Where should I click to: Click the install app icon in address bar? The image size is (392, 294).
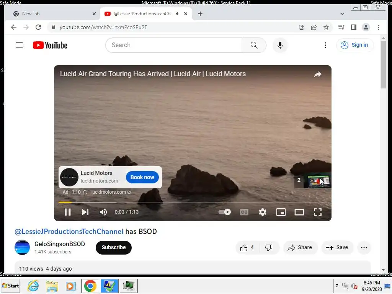pos(302,27)
